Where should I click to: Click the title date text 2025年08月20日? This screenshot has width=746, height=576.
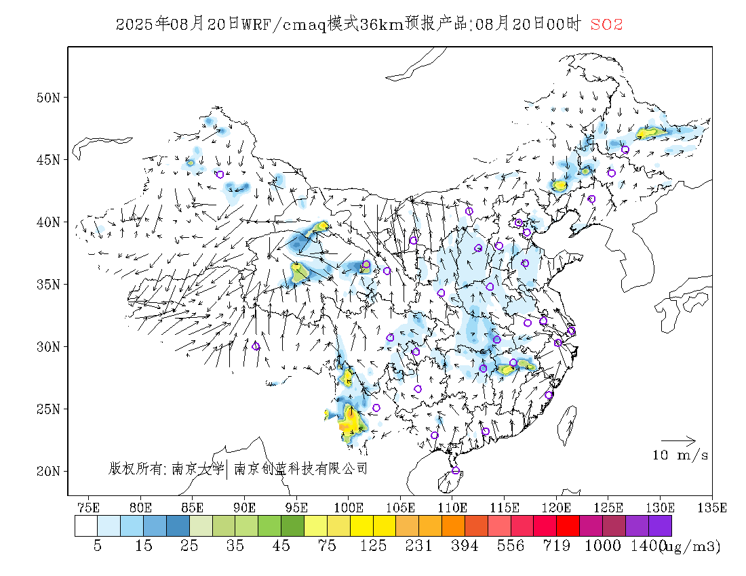(x=178, y=24)
